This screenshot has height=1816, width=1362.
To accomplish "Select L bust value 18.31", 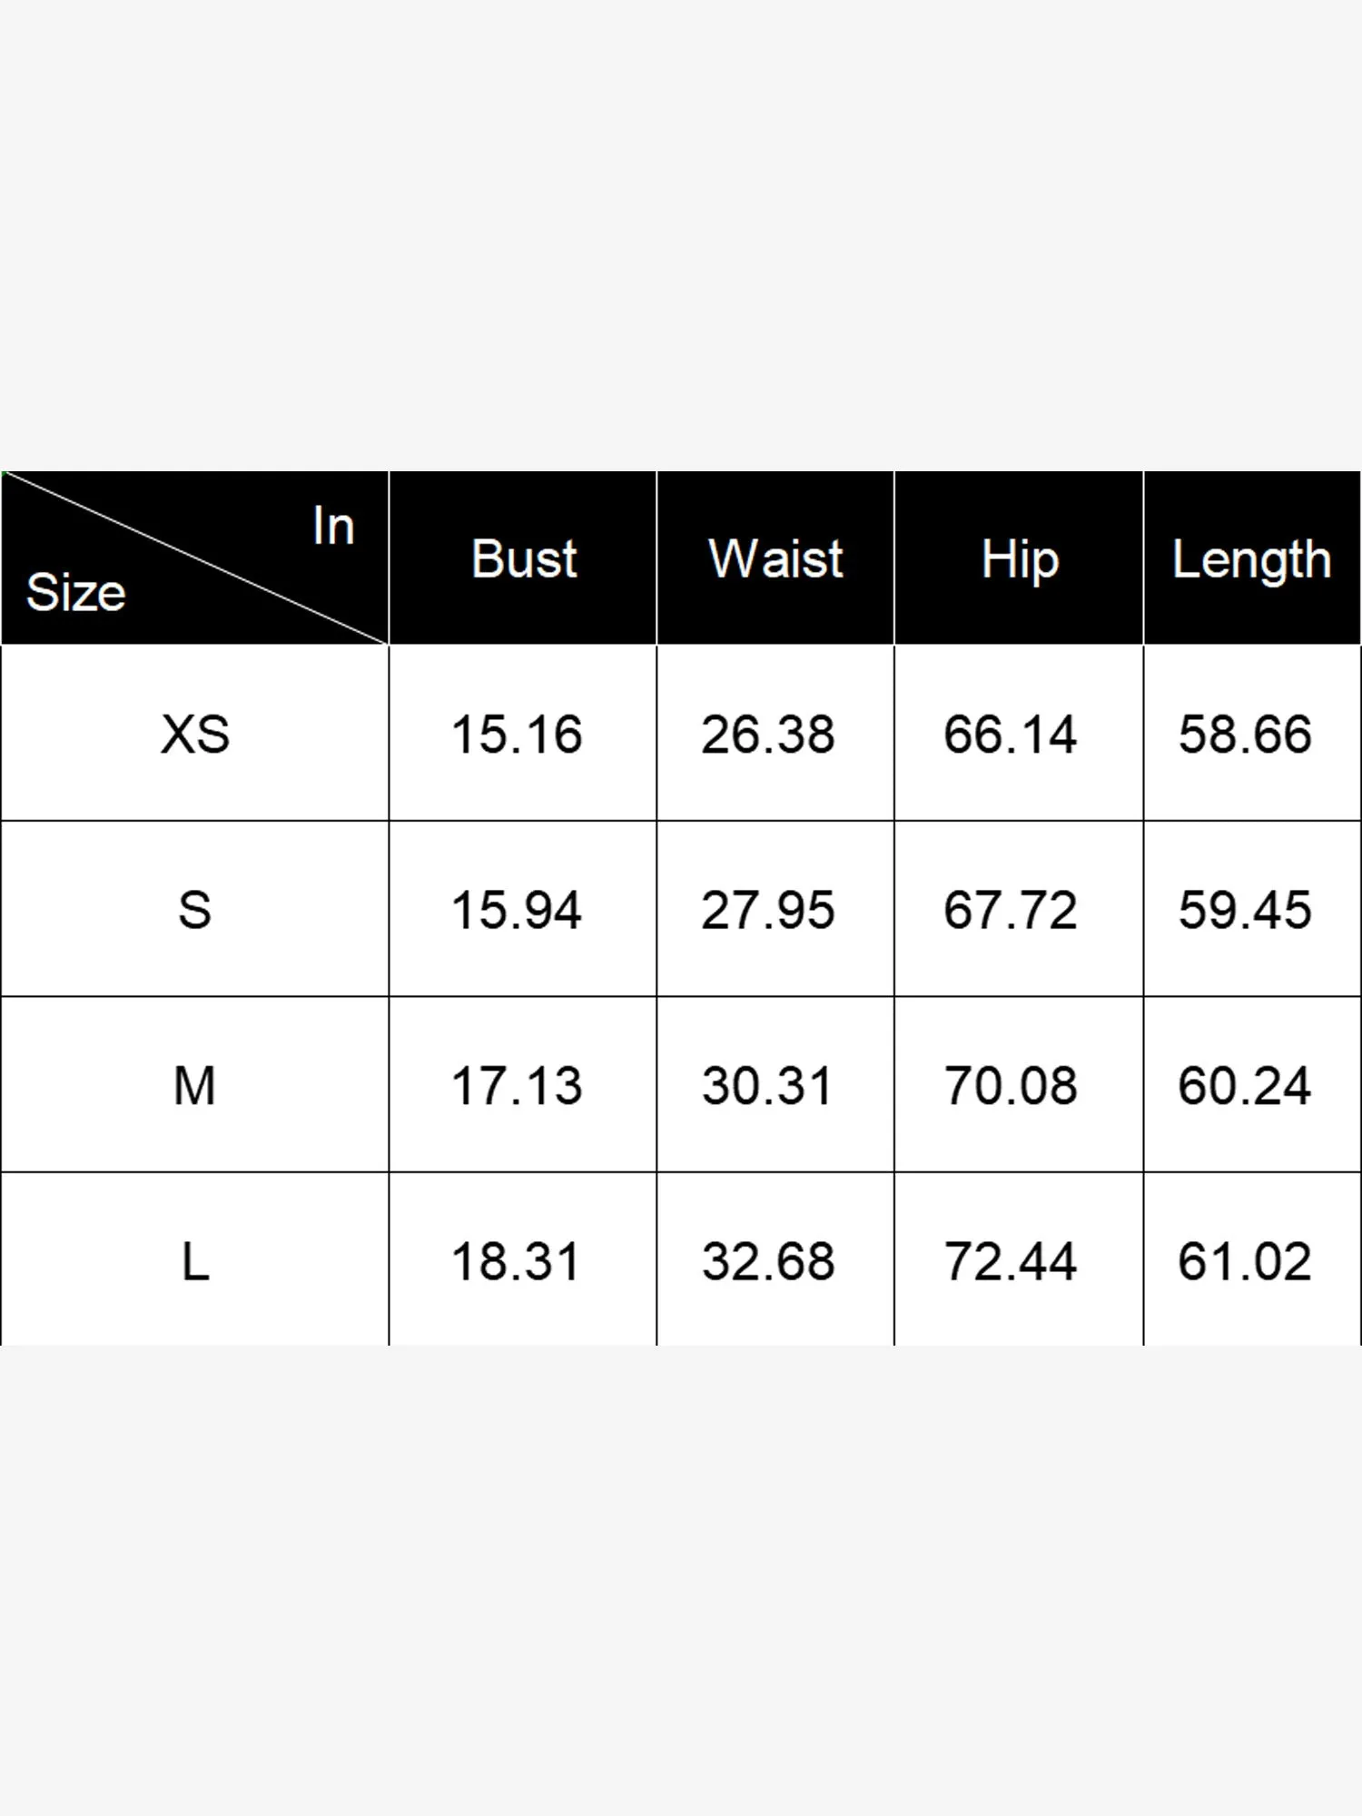I will [x=517, y=1262].
